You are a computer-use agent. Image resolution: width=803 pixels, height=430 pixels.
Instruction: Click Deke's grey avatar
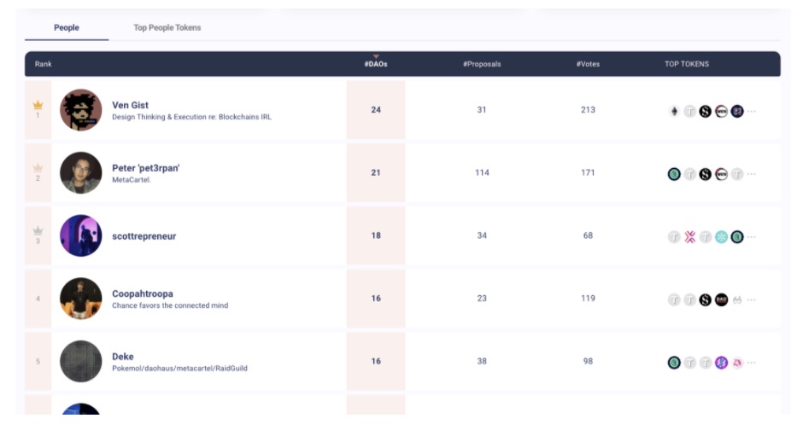point(81,362)
